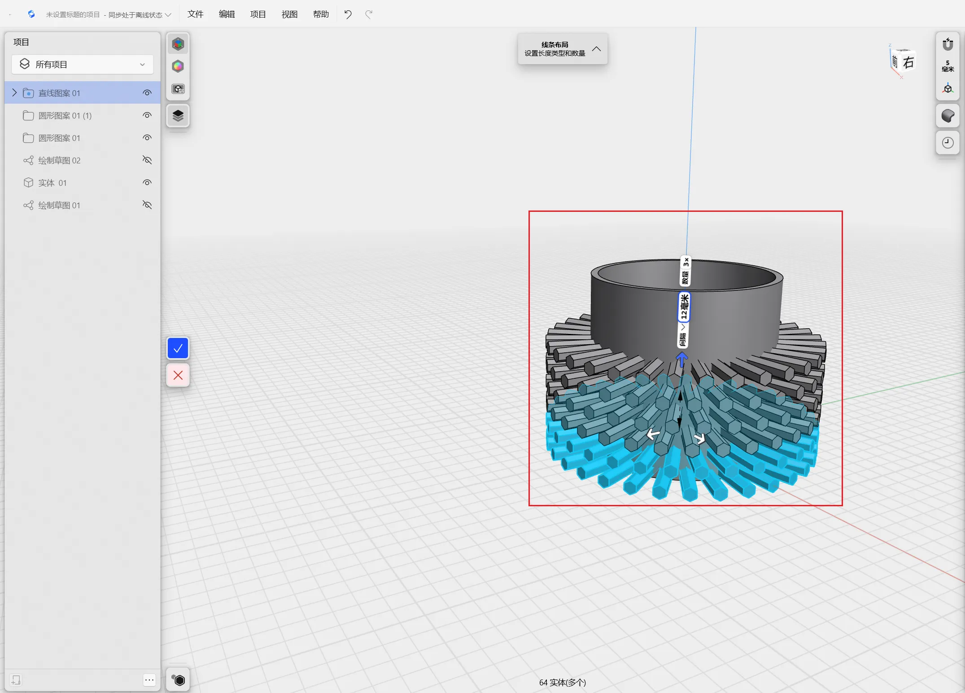Click the three-dots more options button
Viewport: 965px width, 693px height.
pyautogui.click(x=149, y=680)
